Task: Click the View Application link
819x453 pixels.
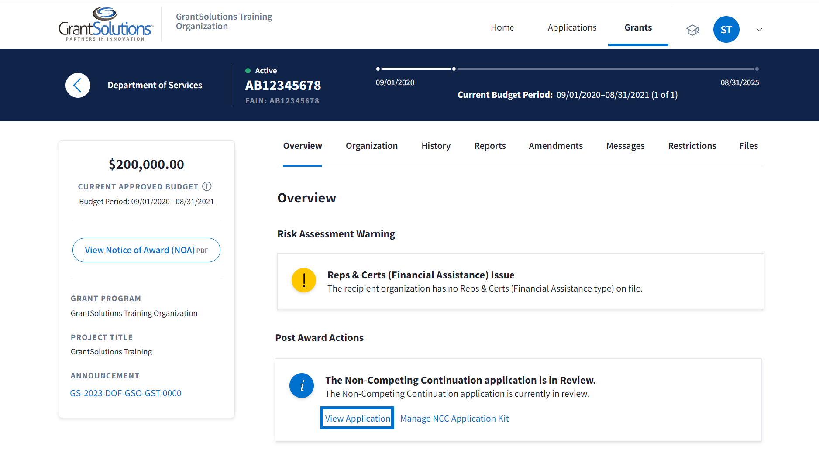Action: pos(357,418)
